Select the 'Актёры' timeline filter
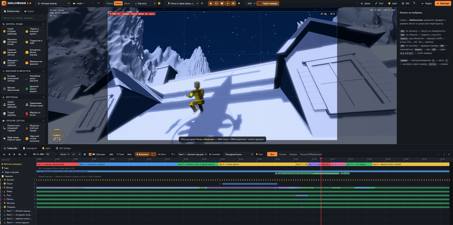Image resolution: width=453 pixels, height=225 pixels. pyautogui.click(x=283, y=154)
